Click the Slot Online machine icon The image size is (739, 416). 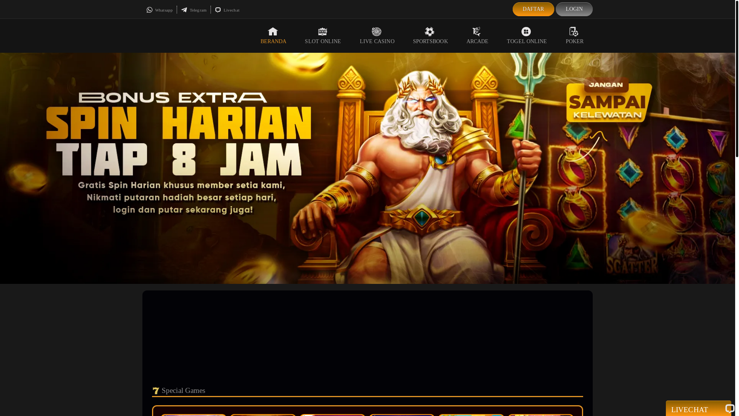323,32
